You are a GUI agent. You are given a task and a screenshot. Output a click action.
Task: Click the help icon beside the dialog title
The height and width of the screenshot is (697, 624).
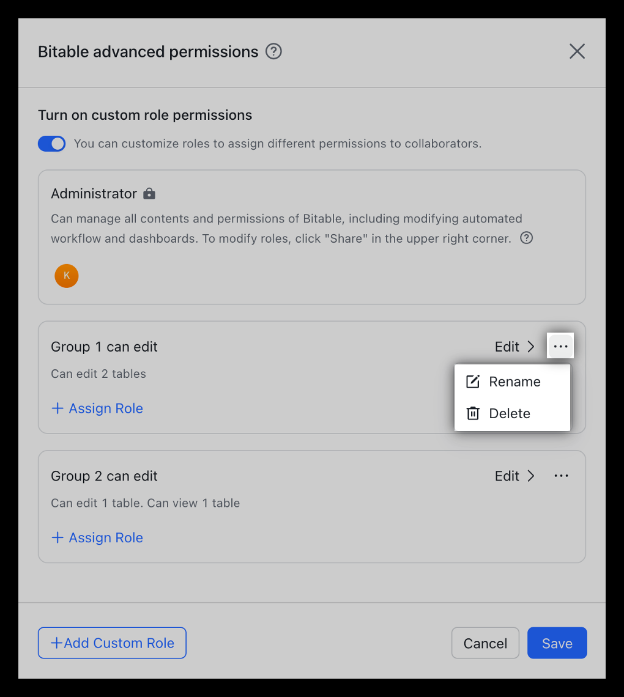[x=273, y=51]
